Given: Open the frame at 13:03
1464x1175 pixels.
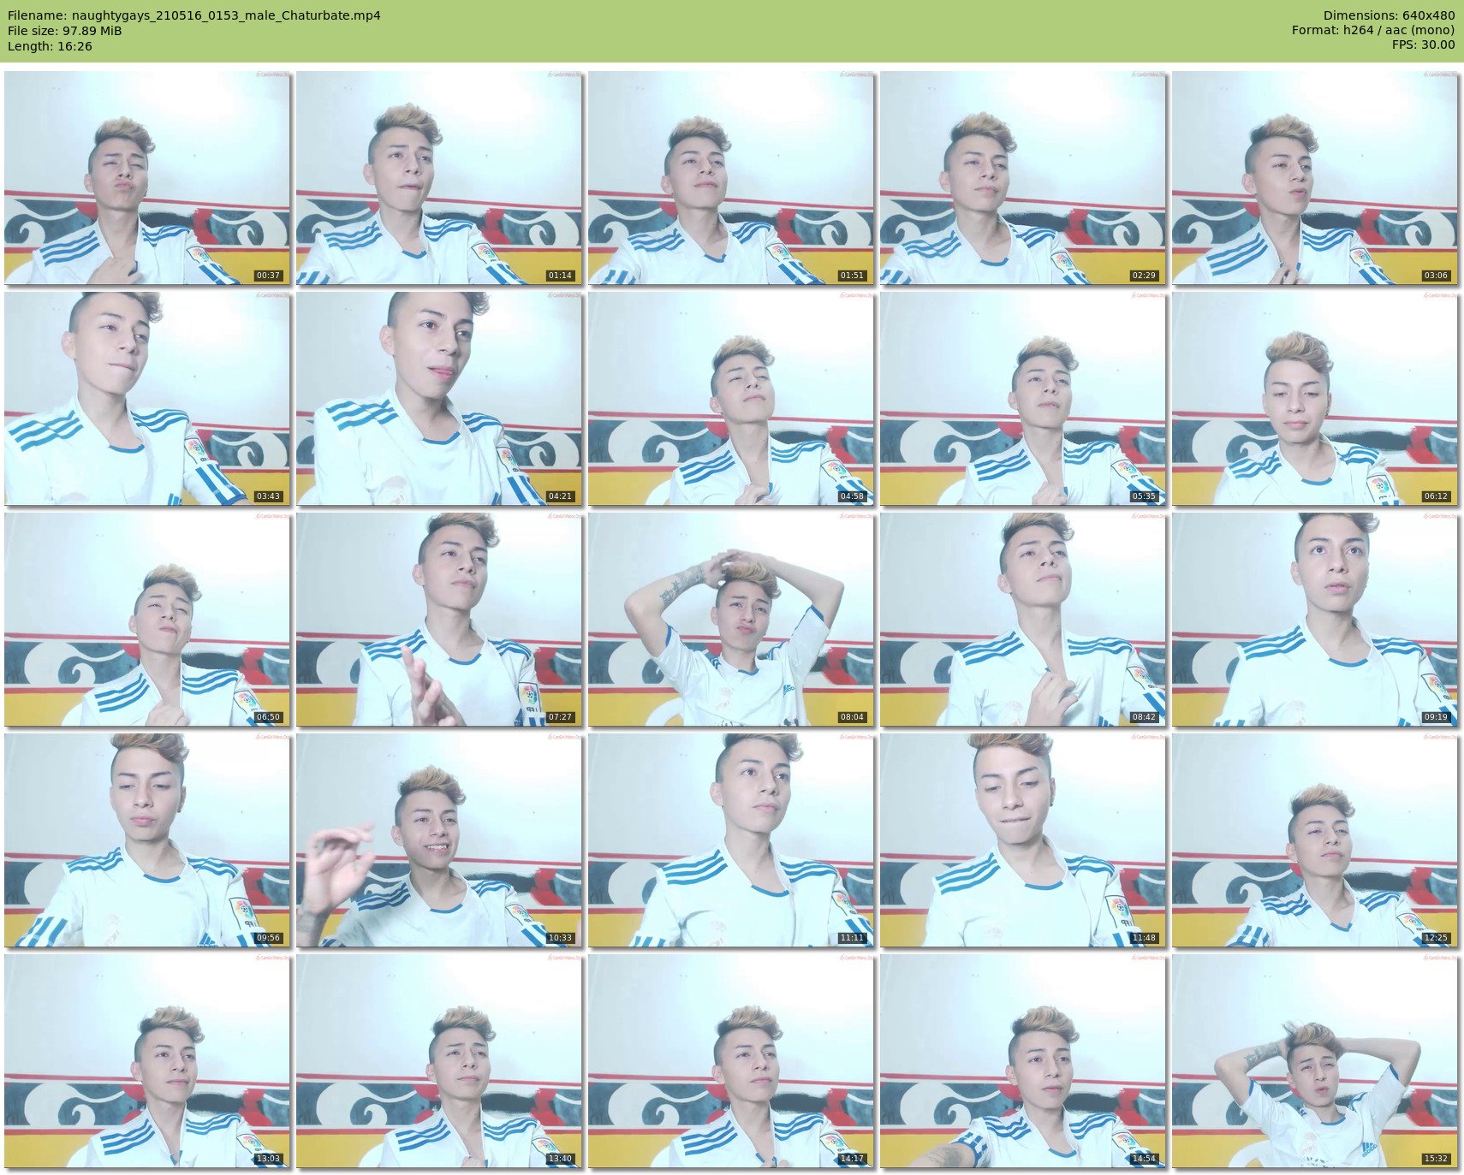Looking at the screenshot, I should coord(147,1061).
